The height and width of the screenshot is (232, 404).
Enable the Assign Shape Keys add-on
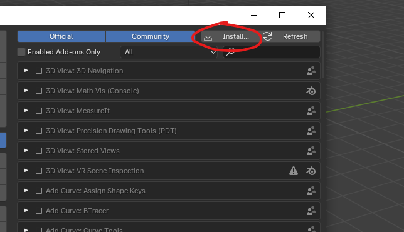pyautogui.click(x=39, y=191)
